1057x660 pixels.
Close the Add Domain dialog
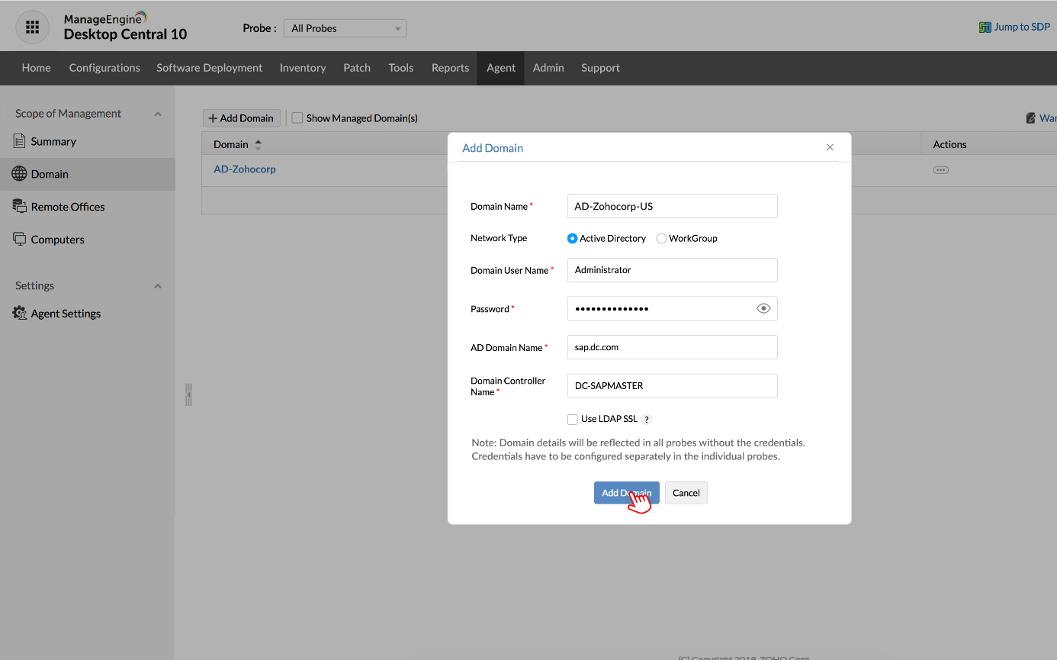coord(830,147)
